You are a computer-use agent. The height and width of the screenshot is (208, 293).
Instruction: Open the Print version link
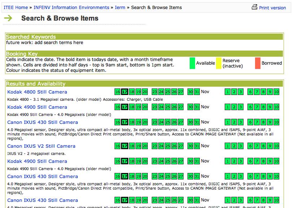(x=272, y=8)
